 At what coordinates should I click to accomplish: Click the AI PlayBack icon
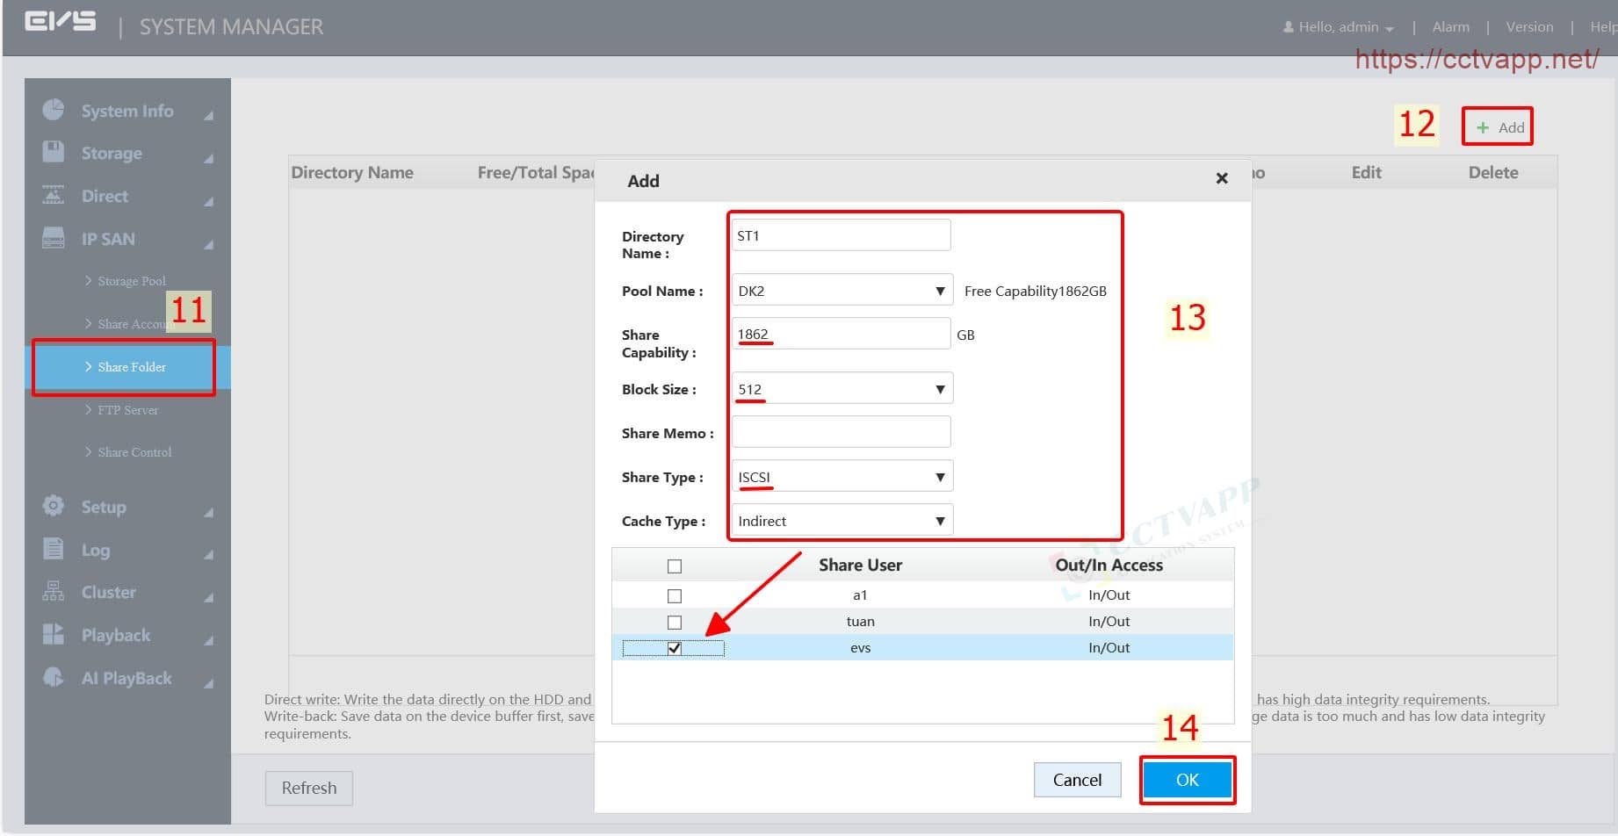pos(54,677)
